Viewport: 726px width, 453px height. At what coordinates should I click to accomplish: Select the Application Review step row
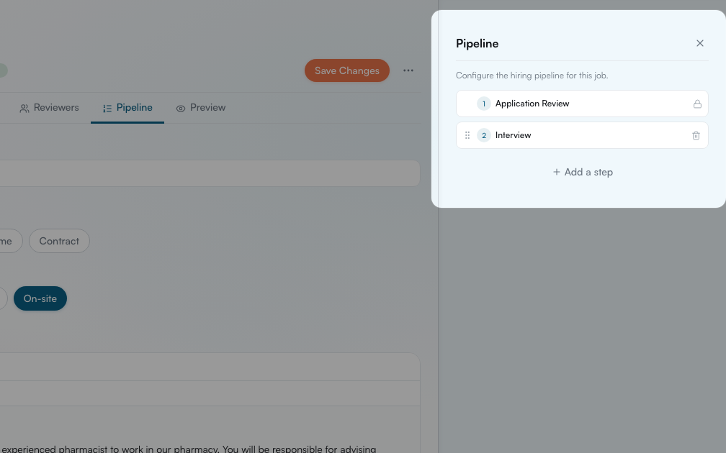point(582,104)
